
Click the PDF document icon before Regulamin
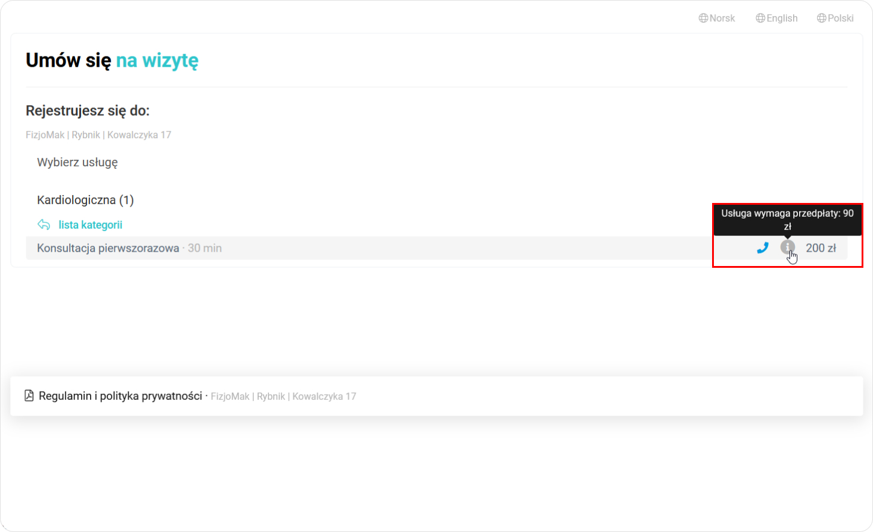point(29,395)
